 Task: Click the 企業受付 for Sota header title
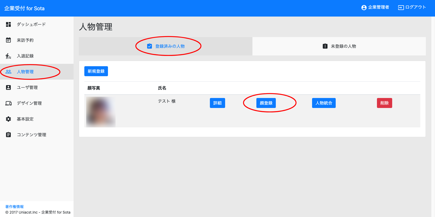click(x=24, y=8)
